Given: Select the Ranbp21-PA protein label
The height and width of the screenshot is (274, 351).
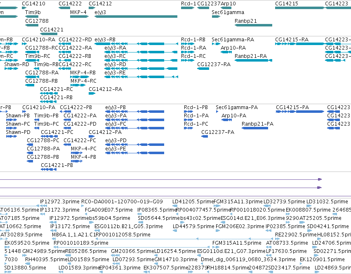Looking at the screenshot, I should (x=257, y=124).
